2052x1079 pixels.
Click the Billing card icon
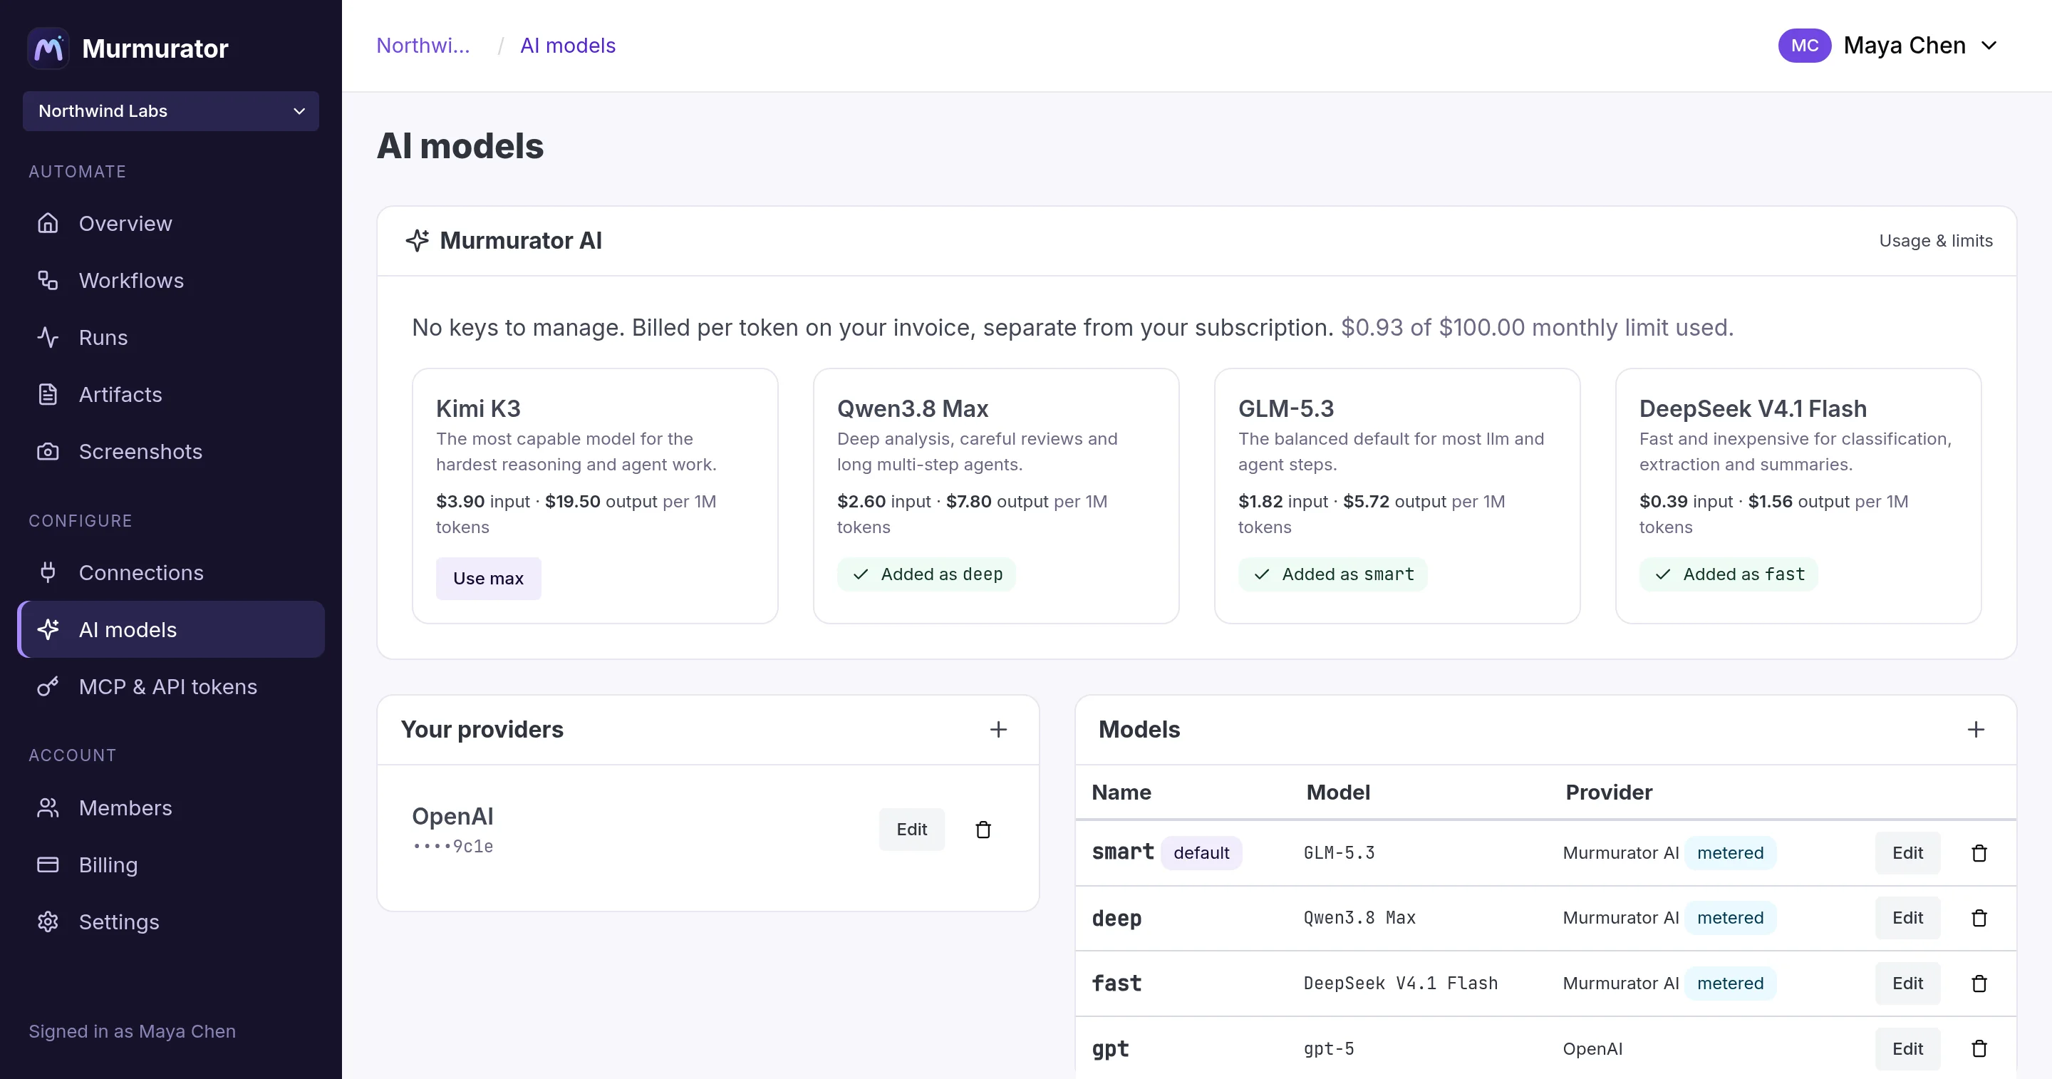pyautogui.click(x=48, y=864)
